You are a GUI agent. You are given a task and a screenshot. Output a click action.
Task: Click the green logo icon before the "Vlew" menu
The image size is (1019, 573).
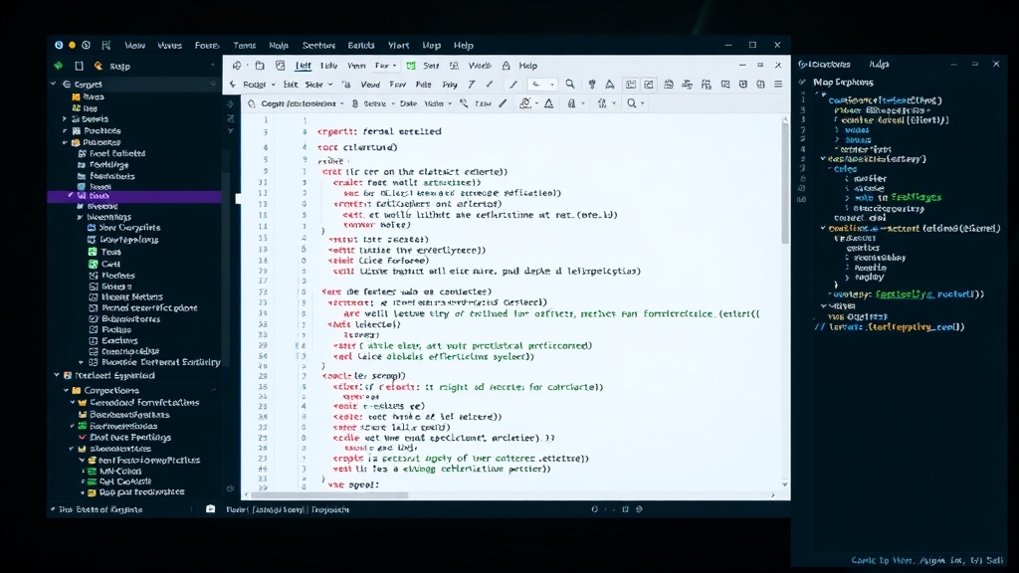click(105, 46)
